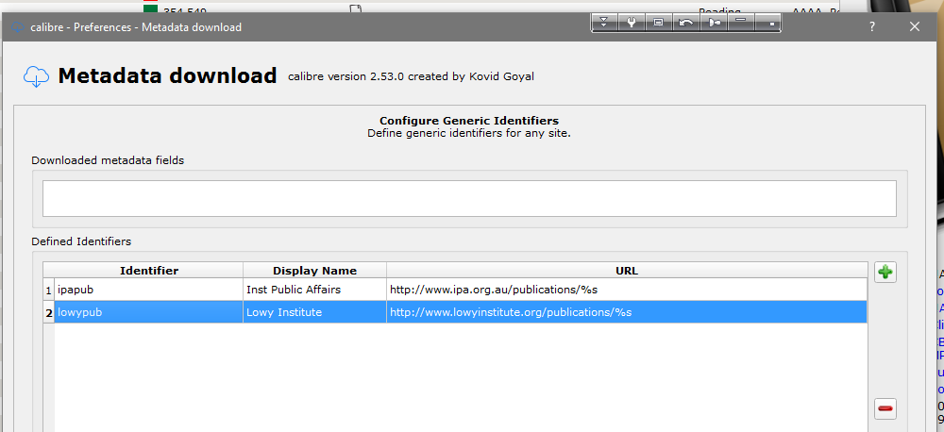
Task: Click the wrench icon in title bar toolbar
Action: click(x=632, y=23)
